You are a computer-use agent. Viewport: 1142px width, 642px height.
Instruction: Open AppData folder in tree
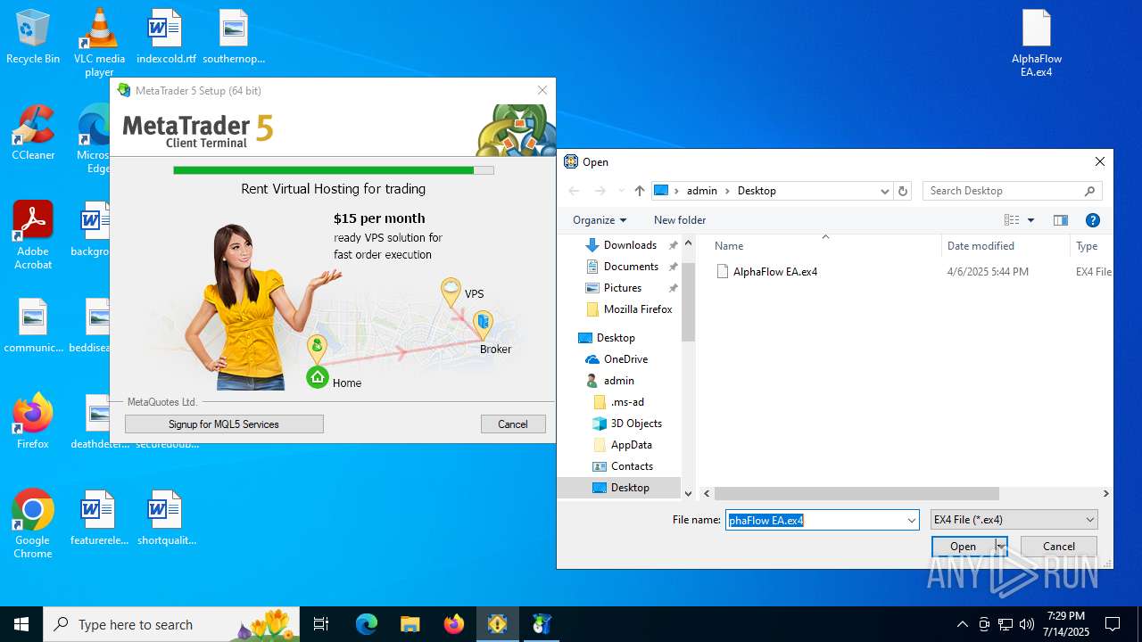click(630, 445)
